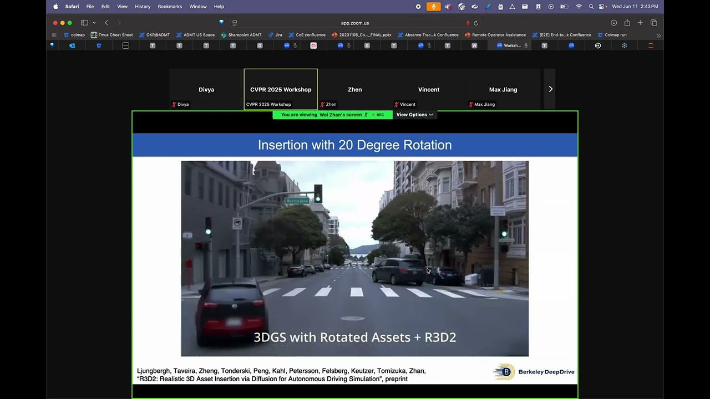710x399 pixels.
Task: Open the View menu
Action: point(122,7)
